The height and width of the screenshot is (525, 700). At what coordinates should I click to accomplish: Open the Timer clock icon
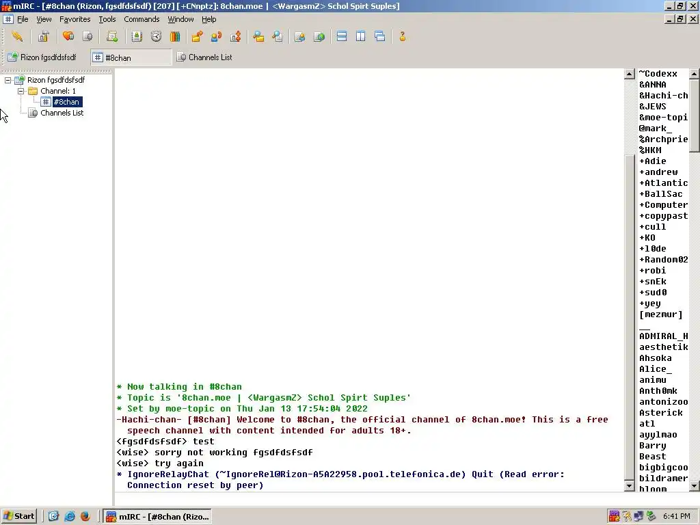click(x=156, y=37)
